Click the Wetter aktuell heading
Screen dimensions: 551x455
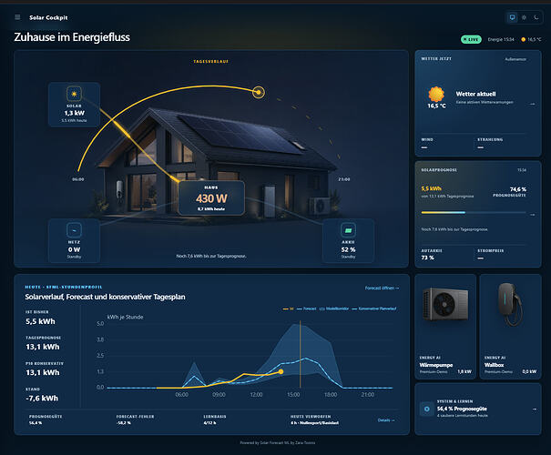pyautogui.click(x=475, y=94)
